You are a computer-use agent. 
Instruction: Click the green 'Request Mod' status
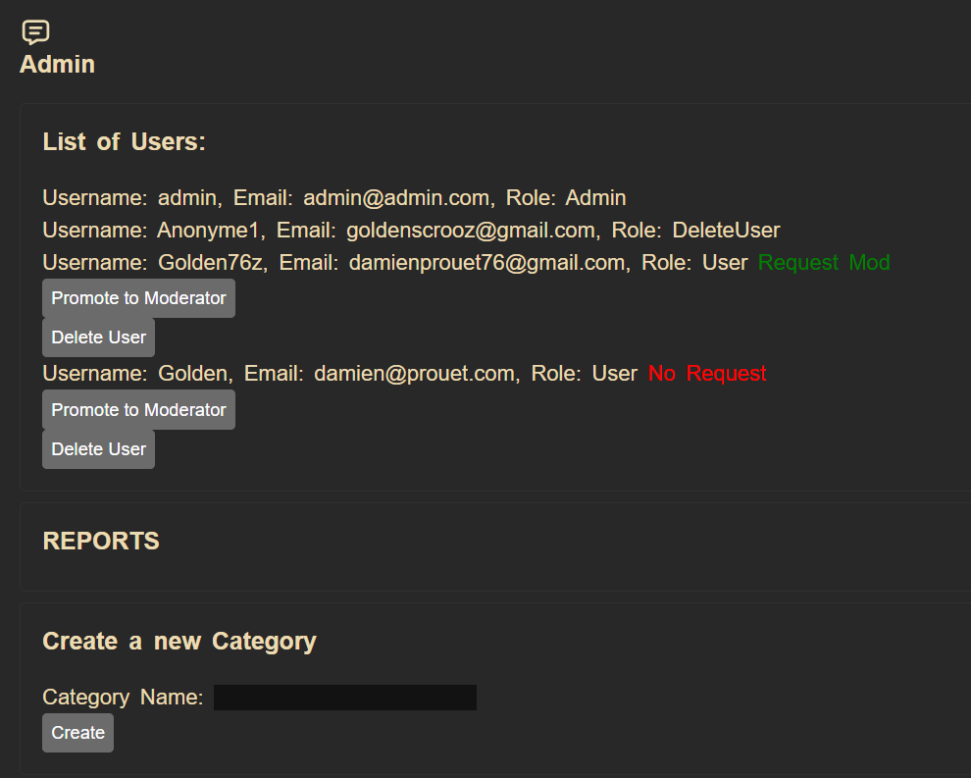click(x=824, y=263)
